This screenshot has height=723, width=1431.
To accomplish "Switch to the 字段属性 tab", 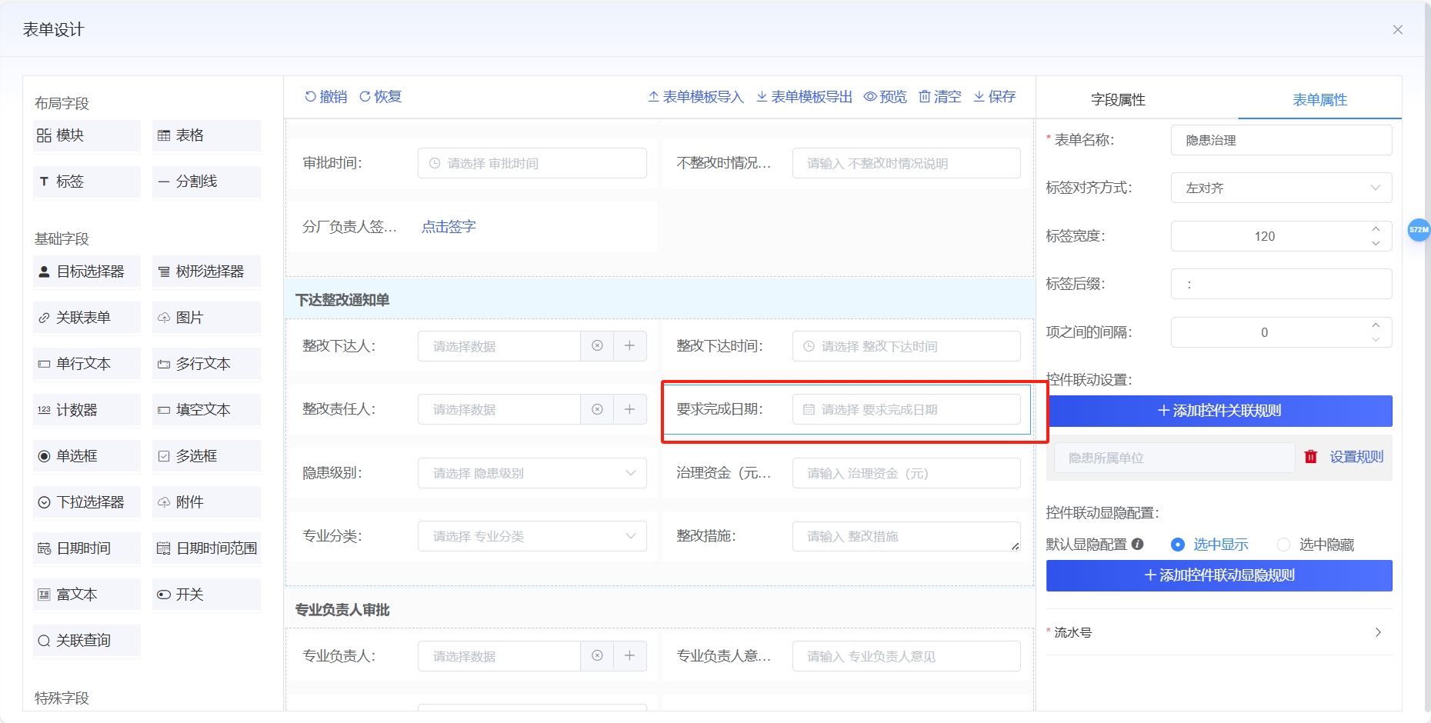I will click(1118, 100).
